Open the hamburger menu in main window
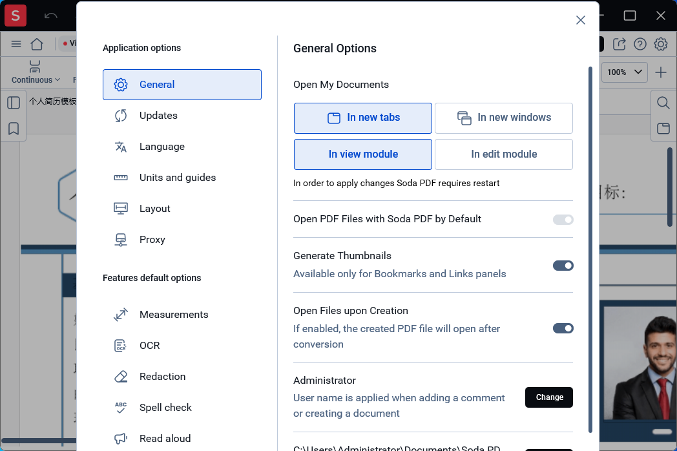This screenshot has height=451, width=677. tap(16, 44)
